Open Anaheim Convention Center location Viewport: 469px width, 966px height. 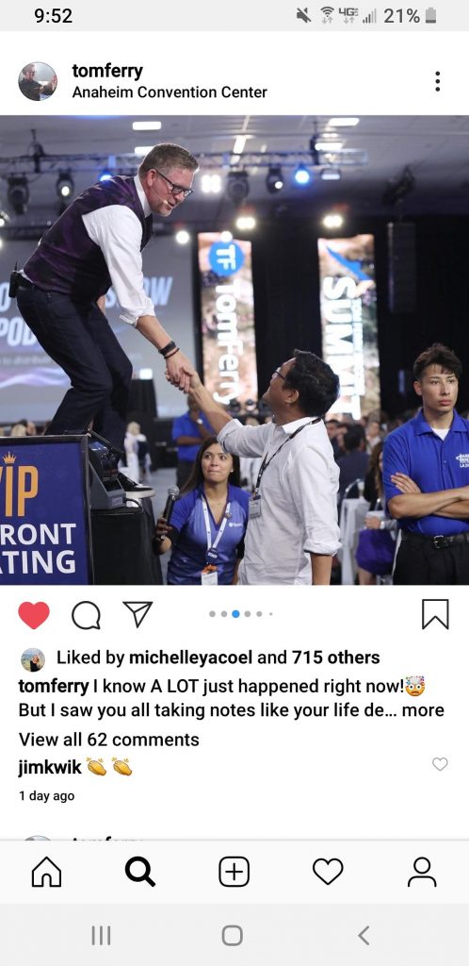pyautogui.click(x=170, y=92)
